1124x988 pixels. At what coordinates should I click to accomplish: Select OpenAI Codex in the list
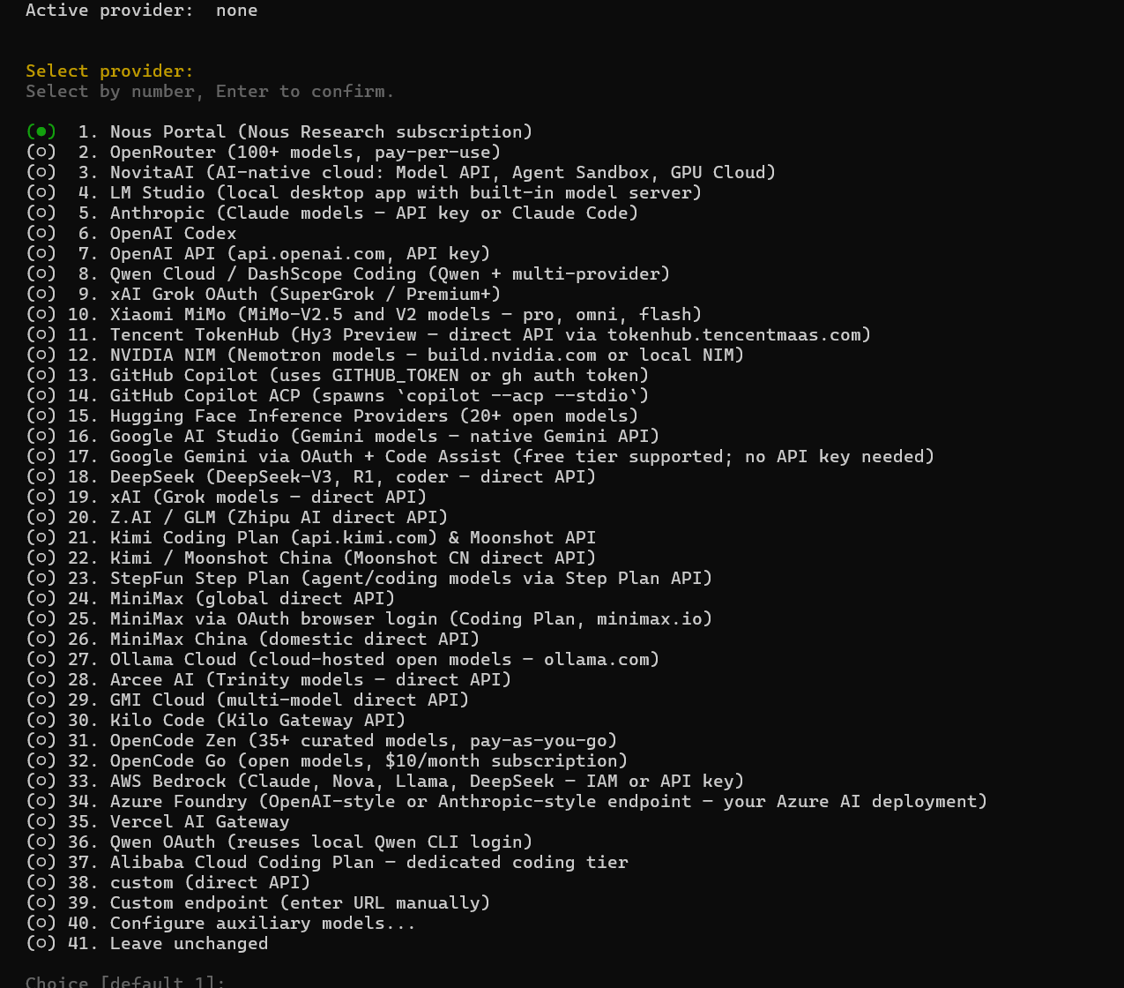pyautogui.click(x=131, y=233)
